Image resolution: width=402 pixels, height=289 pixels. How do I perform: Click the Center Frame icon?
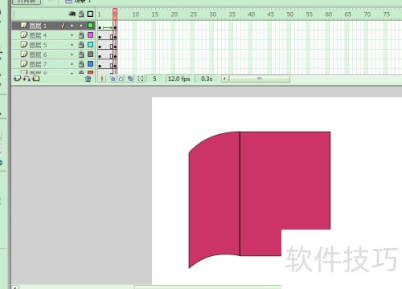pyautogui.click(x=102, y=79)
